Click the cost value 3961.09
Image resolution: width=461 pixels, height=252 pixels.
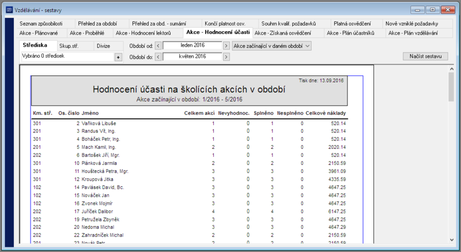pyautogui.click(x=337, y=171)
